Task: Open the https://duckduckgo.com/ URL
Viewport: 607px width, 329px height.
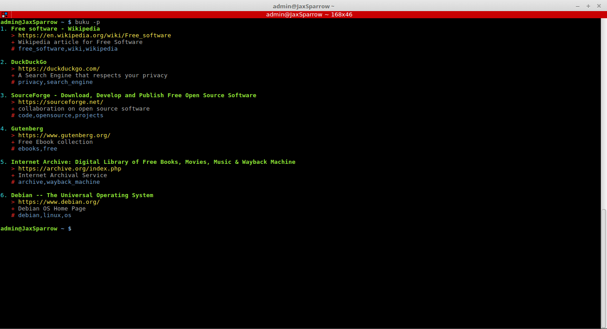Action: pyautogui.click(x=59, y=69)
